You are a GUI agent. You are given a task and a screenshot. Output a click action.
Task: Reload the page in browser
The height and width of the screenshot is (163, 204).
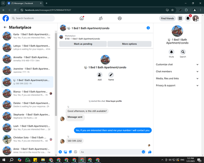click(x=15, y=10)
